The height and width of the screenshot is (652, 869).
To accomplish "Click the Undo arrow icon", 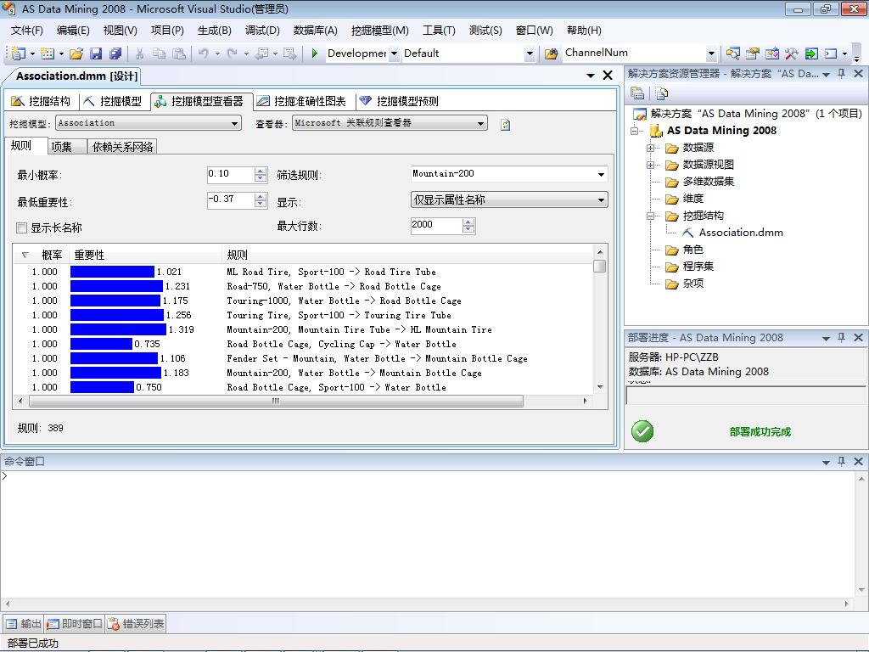I will (x=204, y=53).
